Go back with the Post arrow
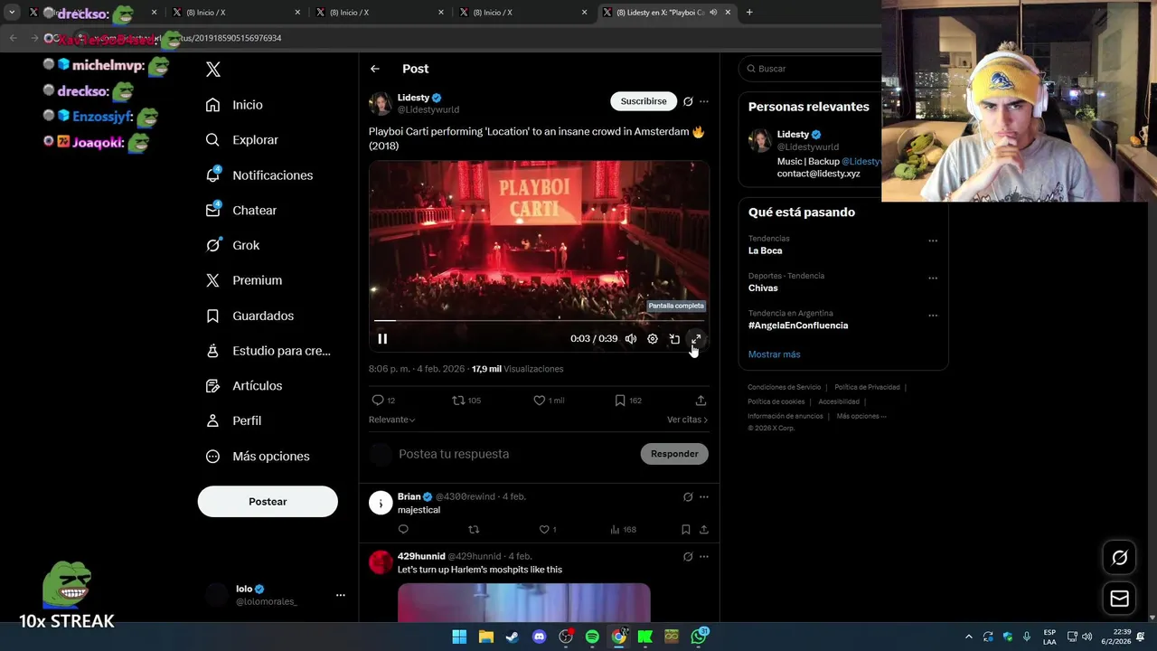 (x=374, y=69)
